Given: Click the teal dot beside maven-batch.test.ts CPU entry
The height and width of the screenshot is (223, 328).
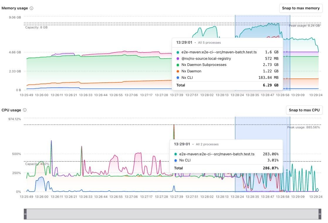Looking at the screenshot, I should pos(175,154).
